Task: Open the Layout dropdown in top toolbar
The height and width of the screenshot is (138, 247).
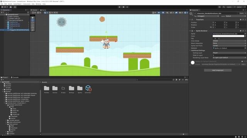Action: (x=241, y=7)
